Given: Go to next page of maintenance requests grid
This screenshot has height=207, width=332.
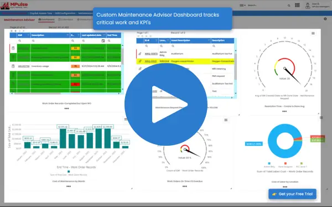Looking at the screenshot, I should 147,36.
